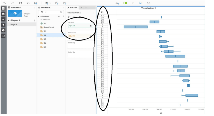Collapse the Chapter 1 tree node
The width and height of the screenshot is (214, 116).
click(9, 20)
